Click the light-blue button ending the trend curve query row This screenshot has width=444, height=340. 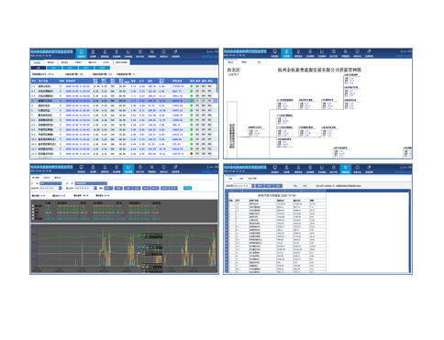click(x=187, y=188)
